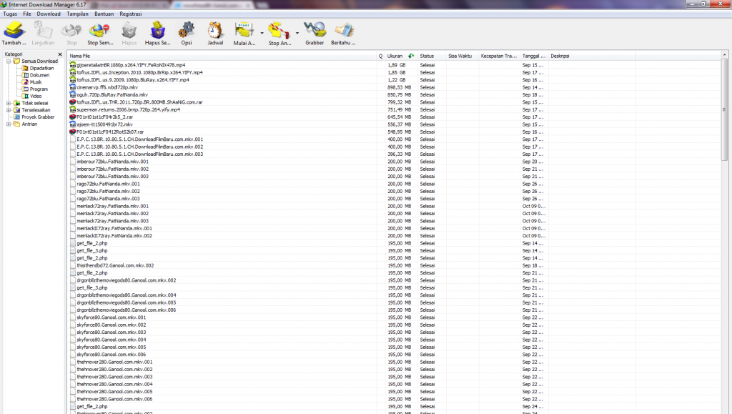Select the Musik category
Screen dimensions: 732x414
click(36, 82)
